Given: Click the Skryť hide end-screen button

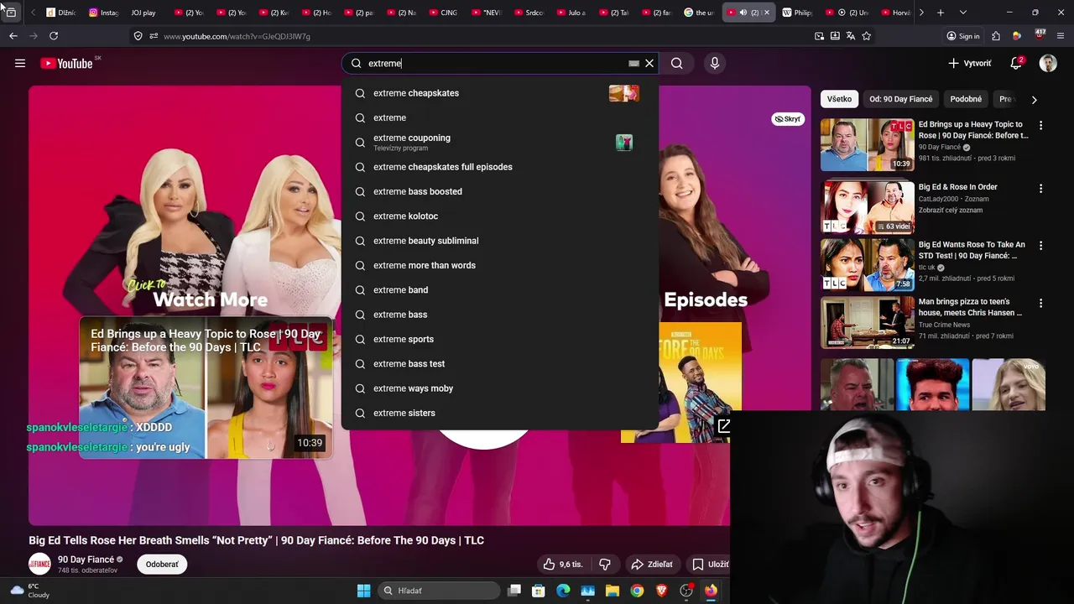Looking at the screenshot, I should coord(787,119).
